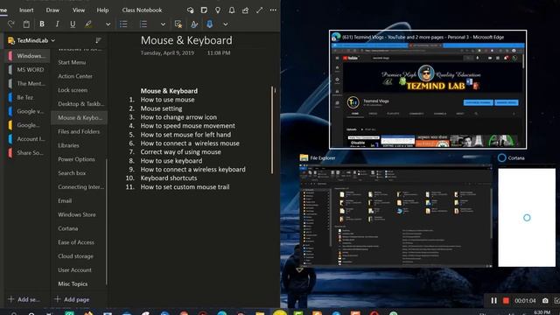Click the Add page button
560x315 pixels.
pos(72,299)
